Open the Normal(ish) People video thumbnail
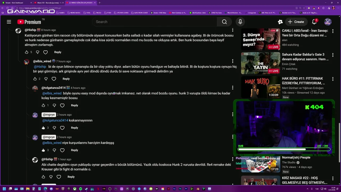Image resolution: width=341 pixels, height=192 pixels. tap(261, 164)
